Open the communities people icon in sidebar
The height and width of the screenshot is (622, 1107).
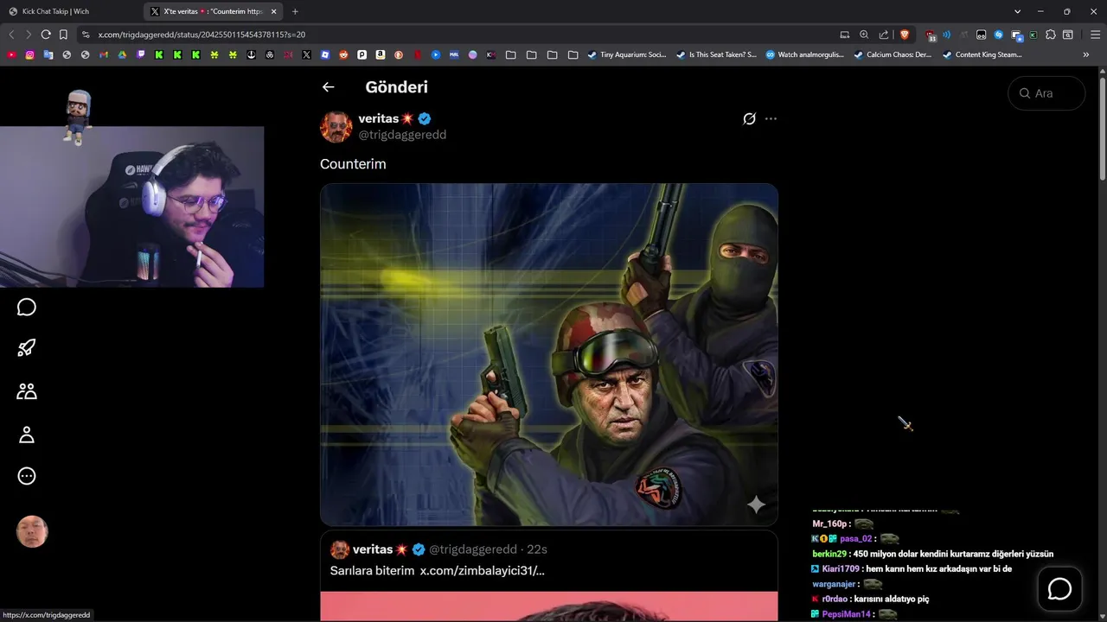[27, 391]
